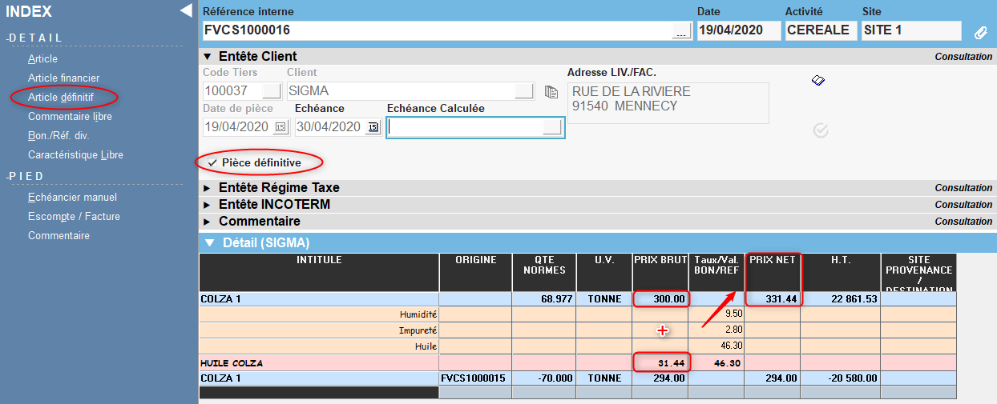Collapse the Entête Client section

[208, 57]
